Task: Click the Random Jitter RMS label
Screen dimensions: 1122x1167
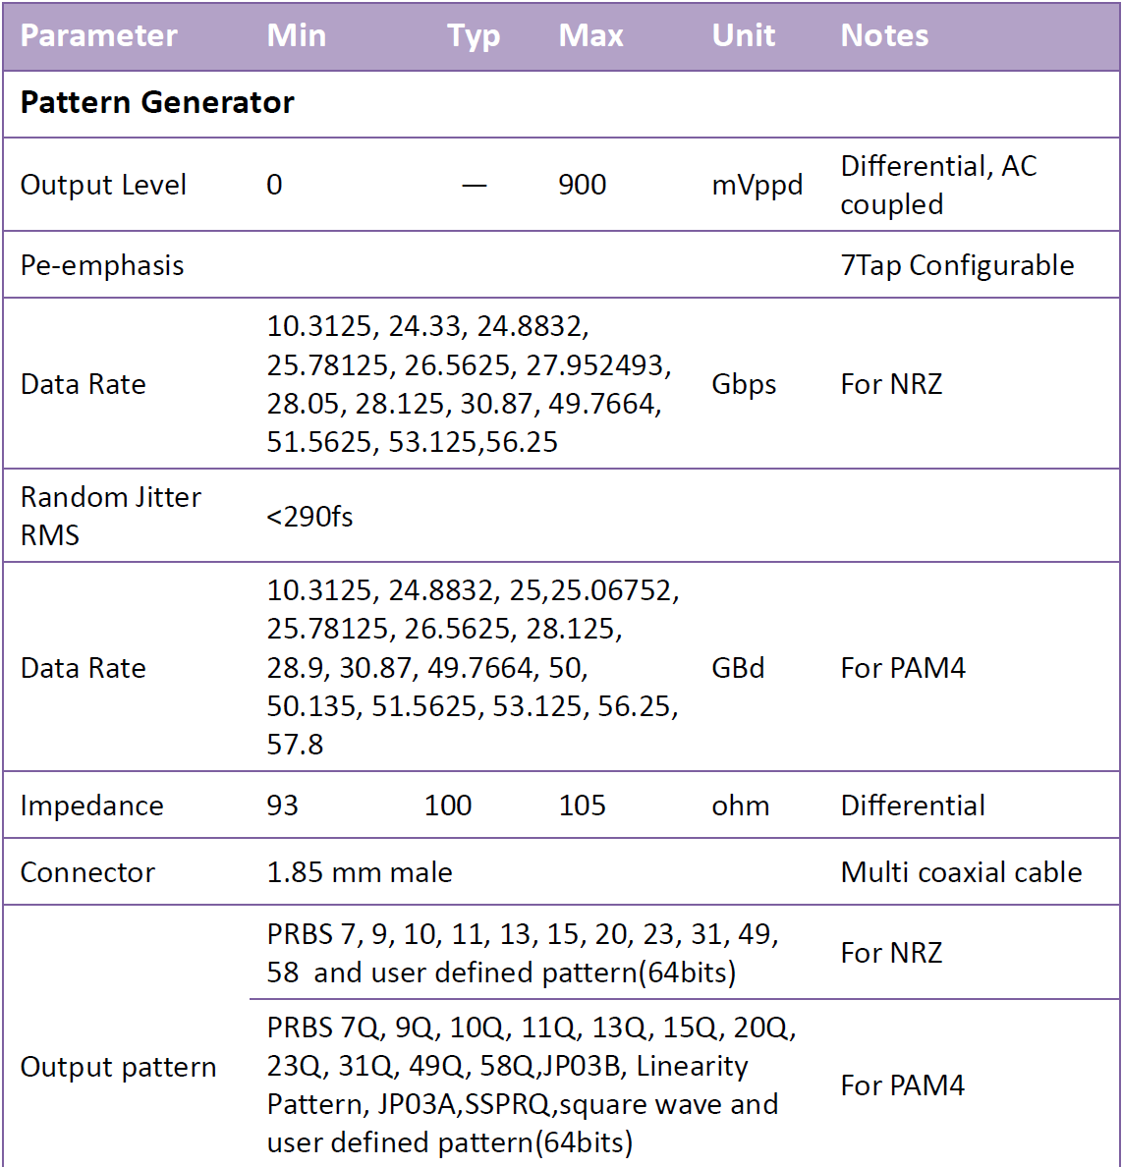Action: pos(110,516)
